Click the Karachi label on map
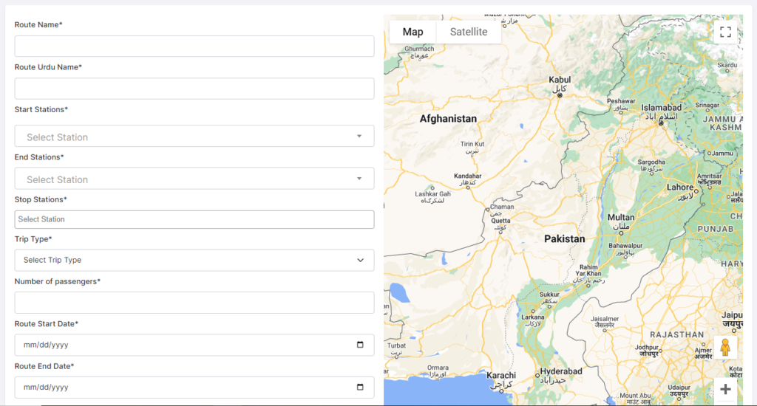This screenshot has height=406, width=757. [501, 376]
